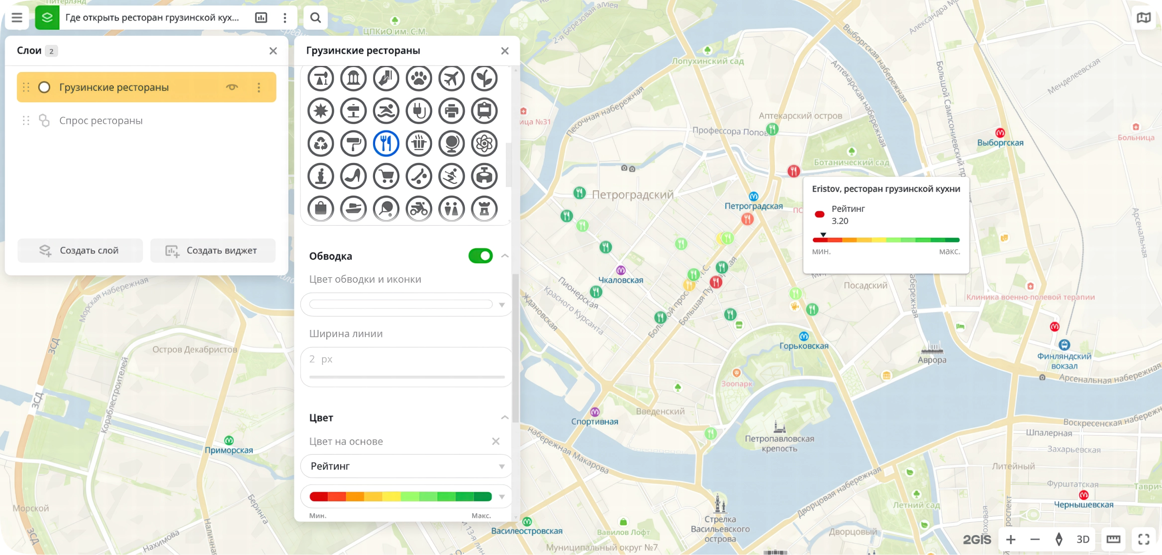Viewport: 1162px width, 555px height.
Task: Select the museum building marker icon
Action: point(354,79)
